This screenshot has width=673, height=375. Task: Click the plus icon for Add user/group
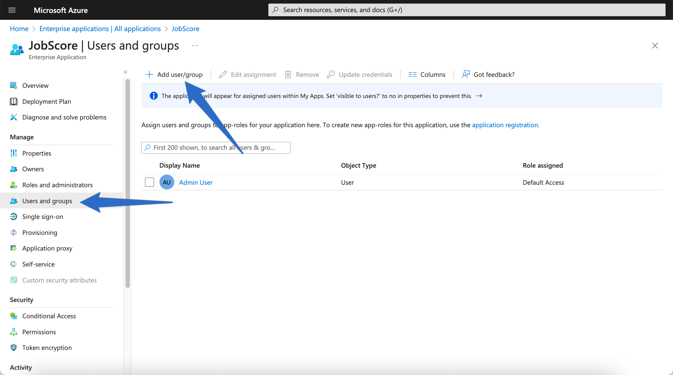(x=149, y=75)
